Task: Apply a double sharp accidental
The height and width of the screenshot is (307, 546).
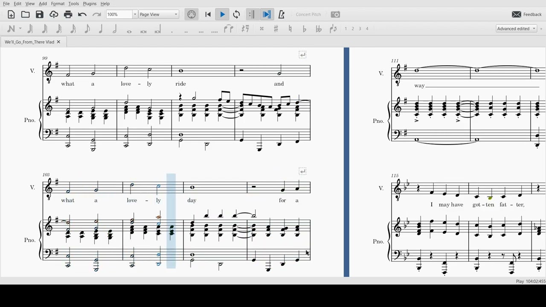Action: [x=261, y=29]
